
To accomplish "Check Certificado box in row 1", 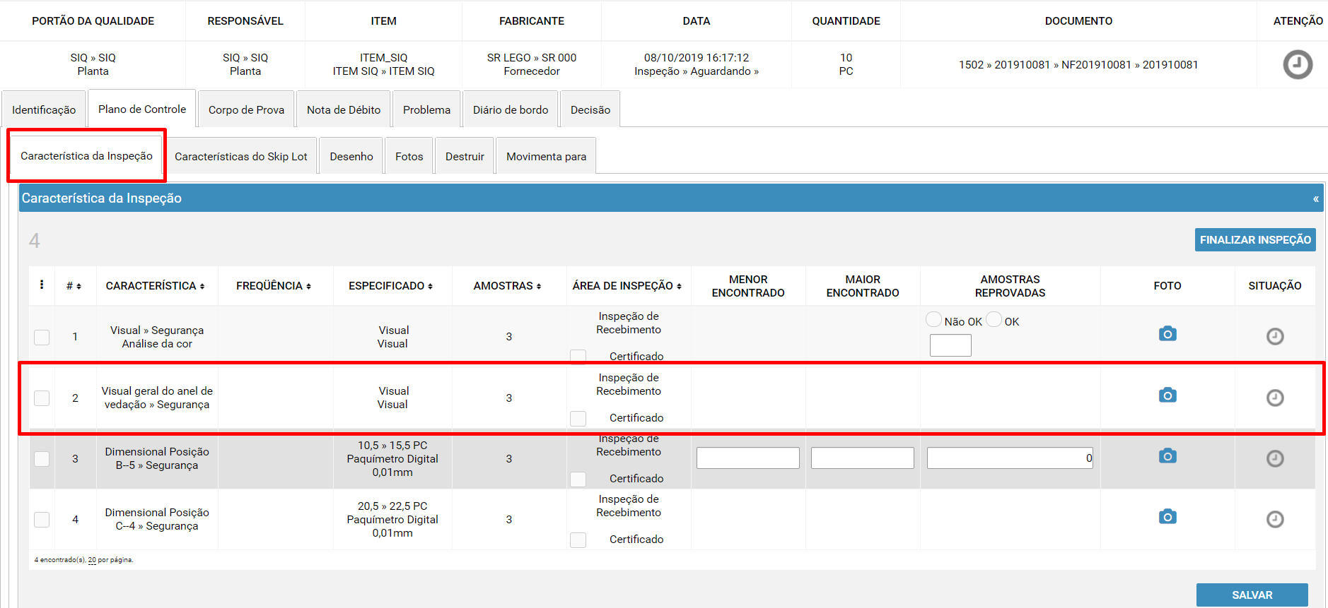I will pyautogui.click(x=578, y=357).
